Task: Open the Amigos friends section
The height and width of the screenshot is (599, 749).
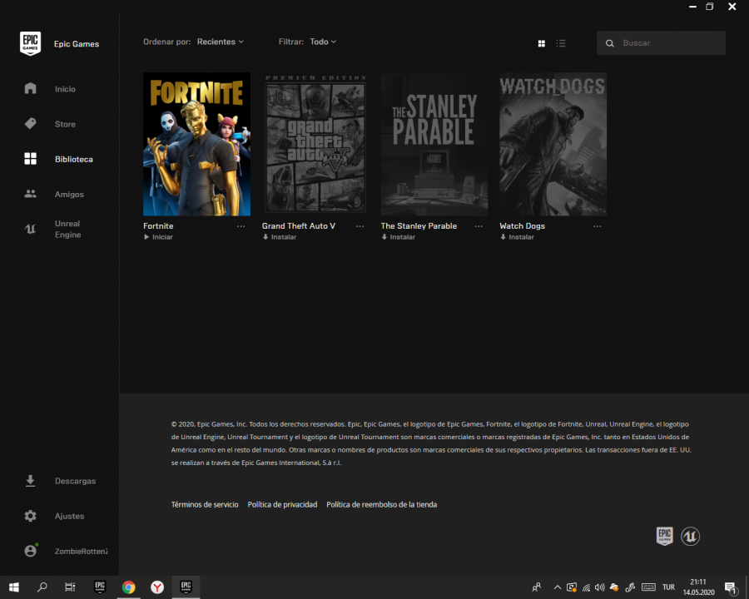Action: tap(69, 194)
